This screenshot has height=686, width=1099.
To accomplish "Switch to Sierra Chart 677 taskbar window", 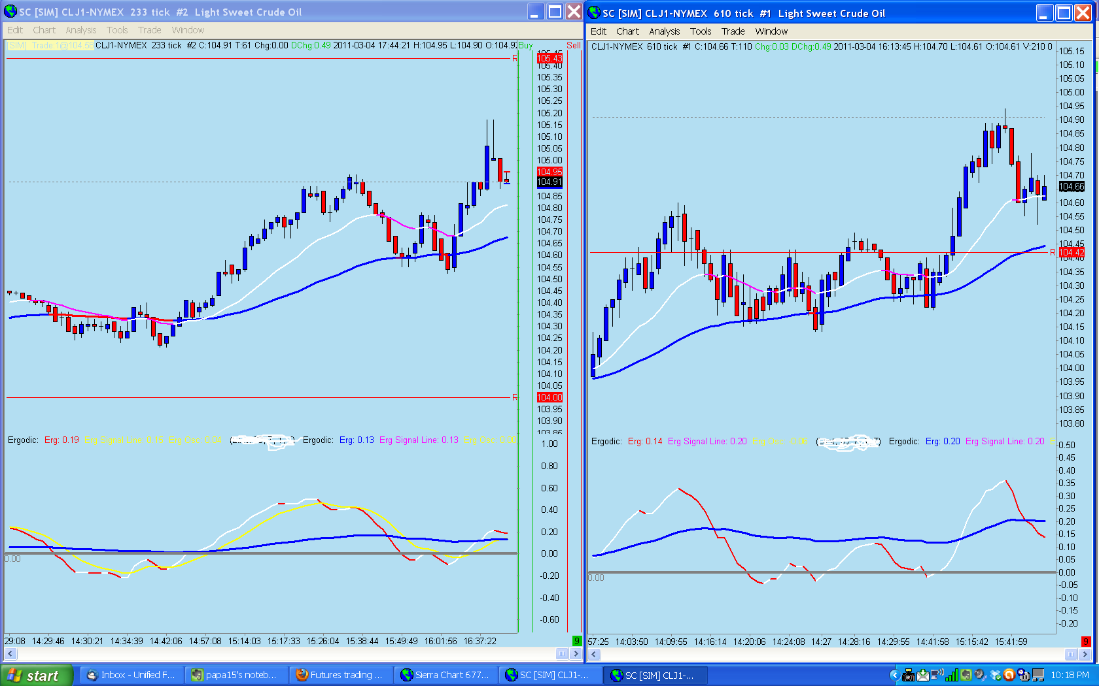I will coord(445,675).
